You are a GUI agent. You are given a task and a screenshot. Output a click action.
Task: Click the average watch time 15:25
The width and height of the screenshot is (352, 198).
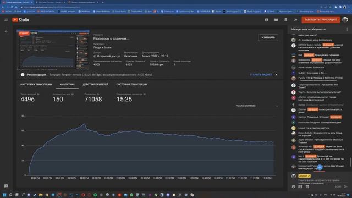(x=124, y=99)
